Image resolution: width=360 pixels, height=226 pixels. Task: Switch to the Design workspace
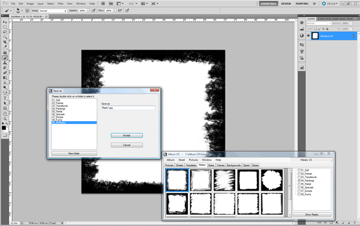(x=286, y=4)
